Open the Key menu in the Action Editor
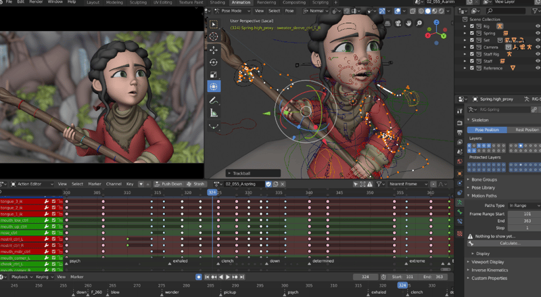The width and height of the screenshot is (541, 297). [x=130, y=184]
